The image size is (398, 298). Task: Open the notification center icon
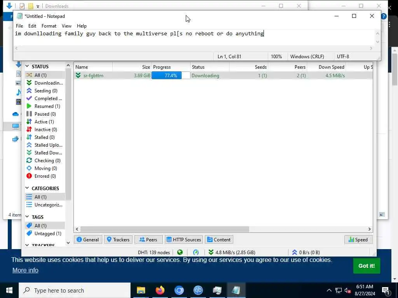click(x=386, y=290)
